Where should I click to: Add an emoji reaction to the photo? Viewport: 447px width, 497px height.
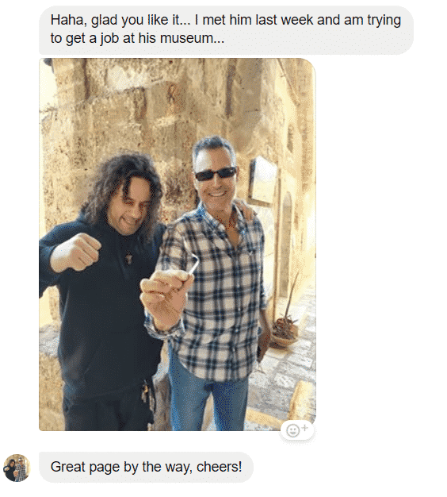tap(296, 430)
